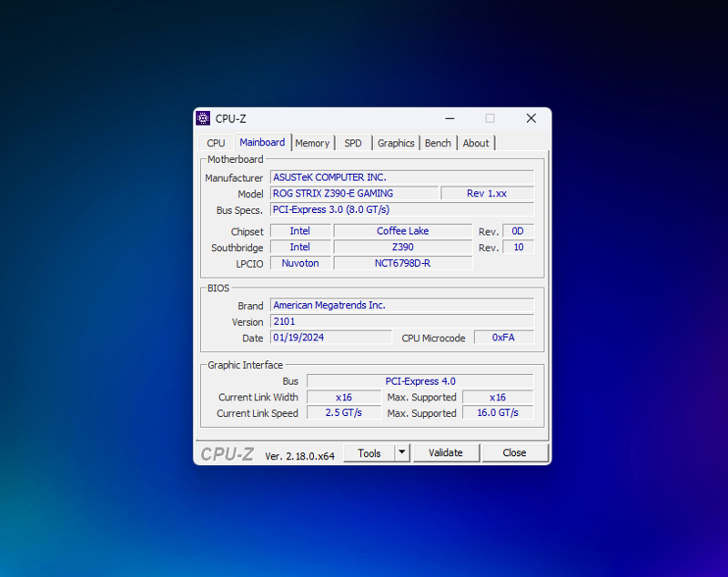Click the BIOS Date field showing 01/19/2024

(x=330, y=338)
